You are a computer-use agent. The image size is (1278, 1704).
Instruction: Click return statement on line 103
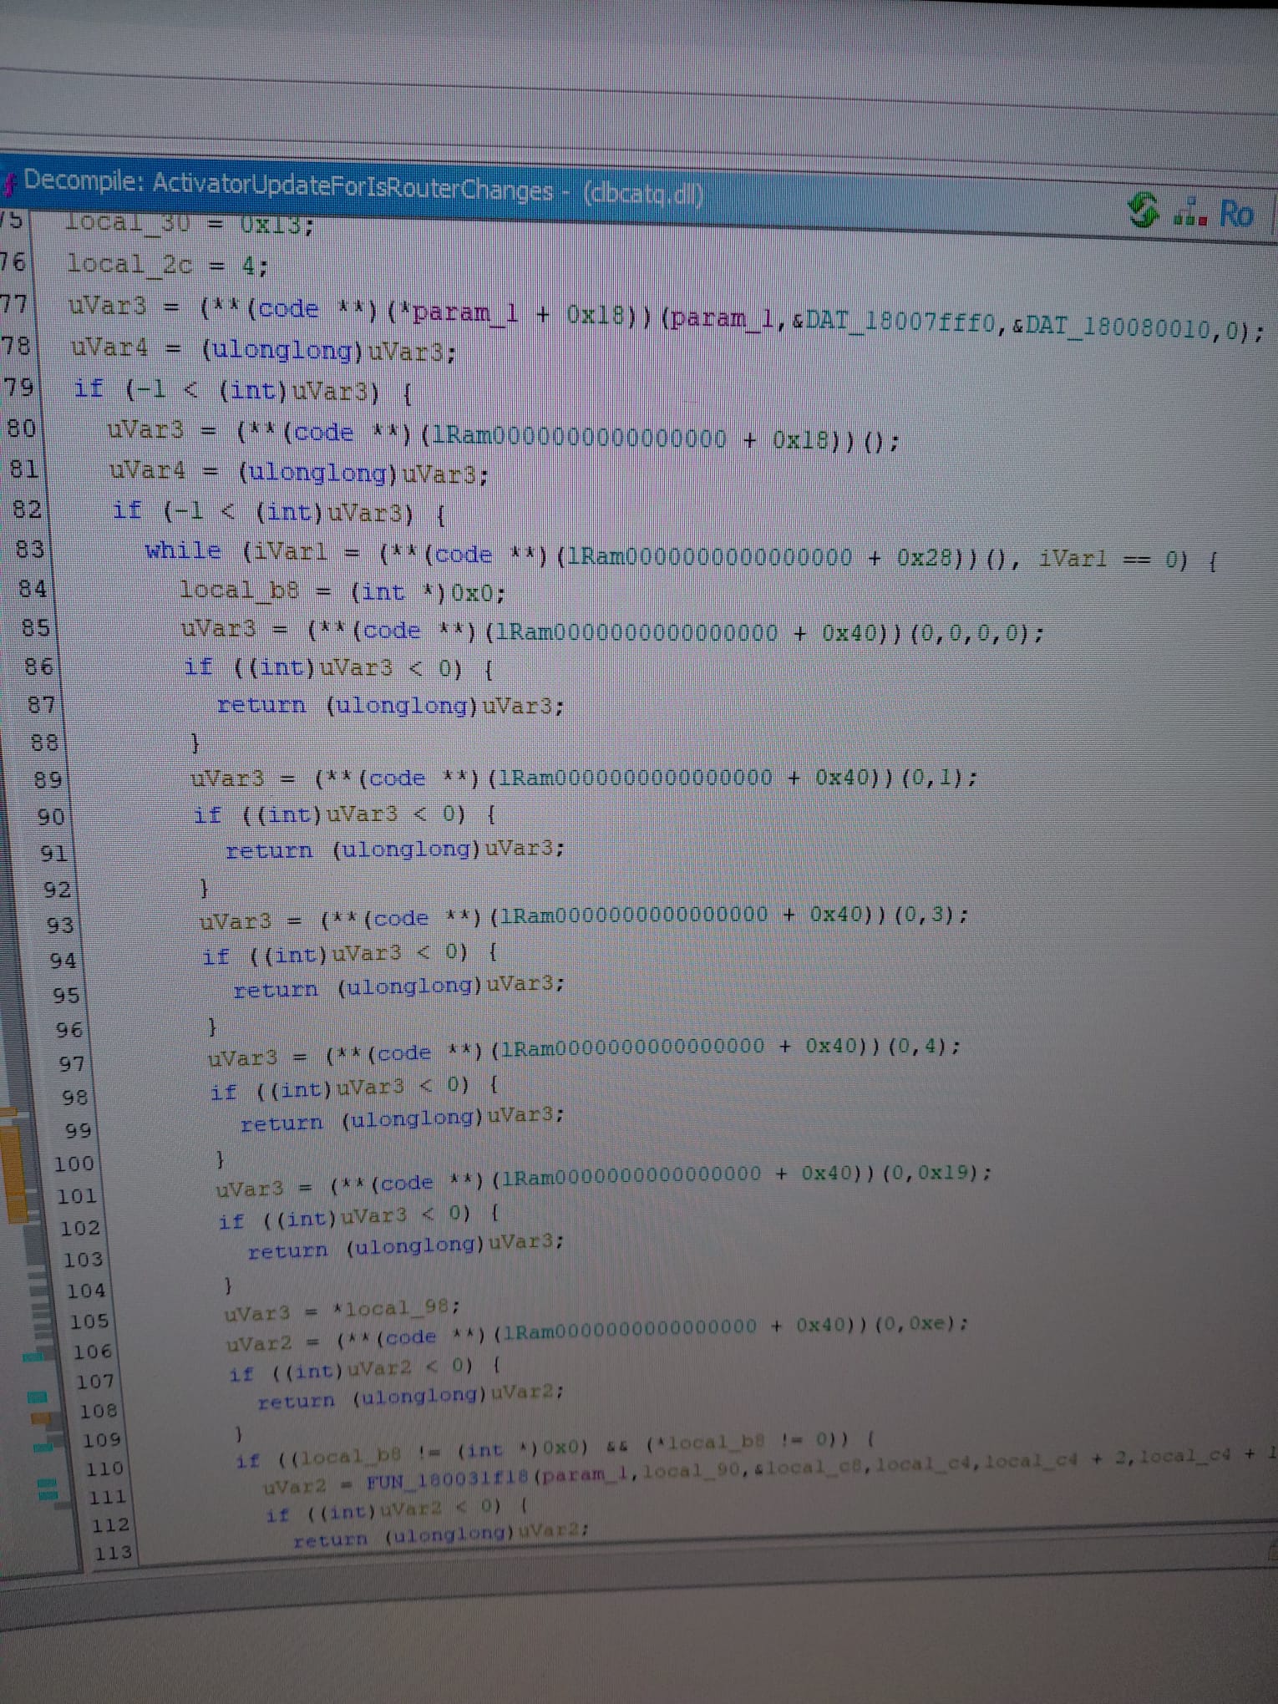click(406, 1246)
